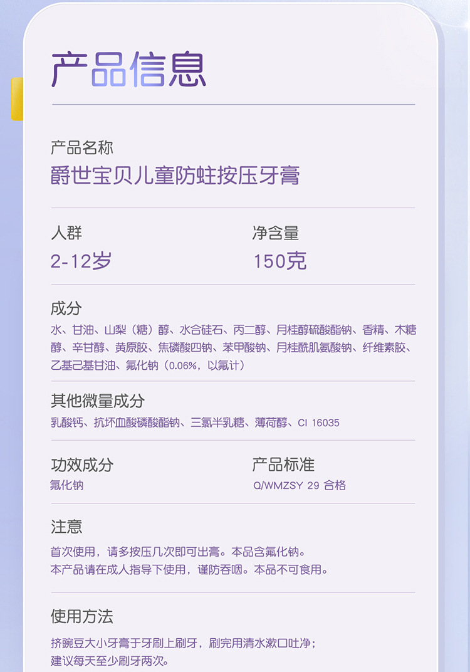Click the line 乙基己基甘油、氟化钠（0.06%，以氟计）
Viewport: 470px width, 672px height.
(x=149, y=365)
